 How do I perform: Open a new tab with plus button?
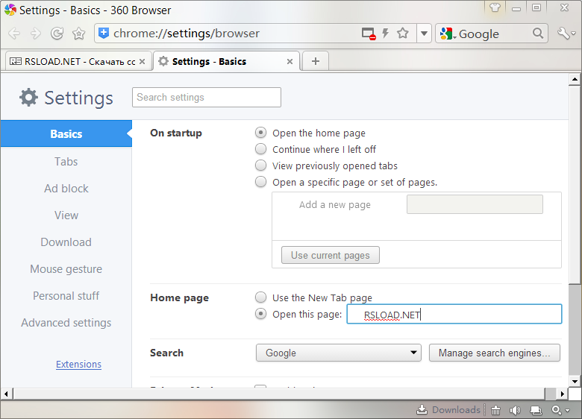316,61
